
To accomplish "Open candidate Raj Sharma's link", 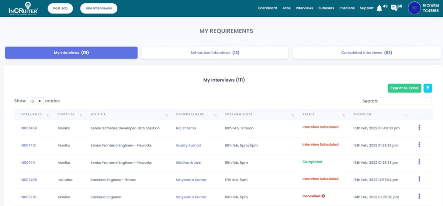I will (186, 128).
